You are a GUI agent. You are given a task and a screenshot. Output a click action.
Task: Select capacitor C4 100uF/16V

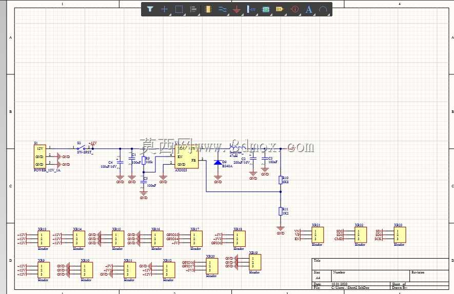pyautogui.click(x=120, y=163)
